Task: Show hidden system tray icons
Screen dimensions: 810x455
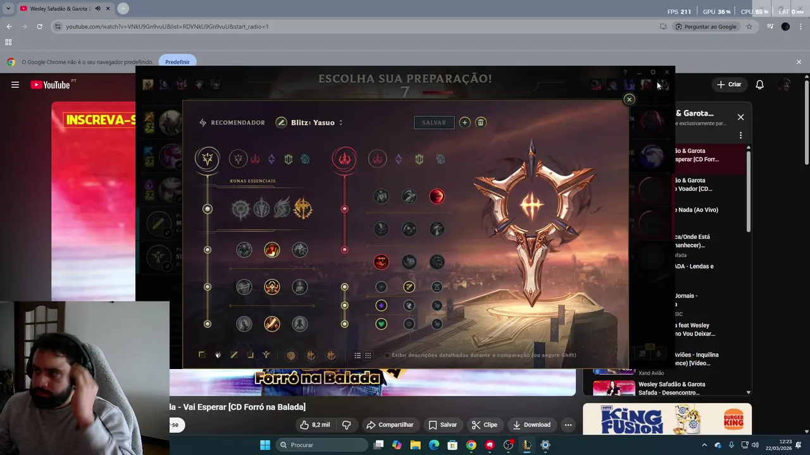Action: (705, 445)
